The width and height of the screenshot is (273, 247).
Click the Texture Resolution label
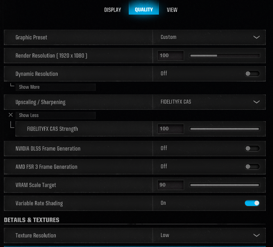pos(36,235)
